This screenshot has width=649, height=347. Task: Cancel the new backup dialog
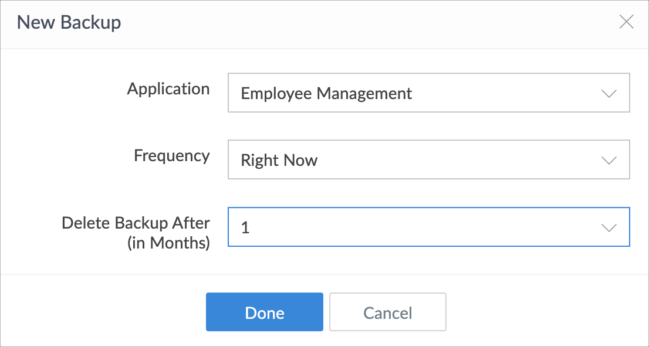click(388, 312)
